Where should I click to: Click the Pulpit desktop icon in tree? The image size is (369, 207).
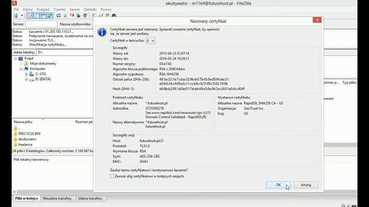click(x=21, y=59)
